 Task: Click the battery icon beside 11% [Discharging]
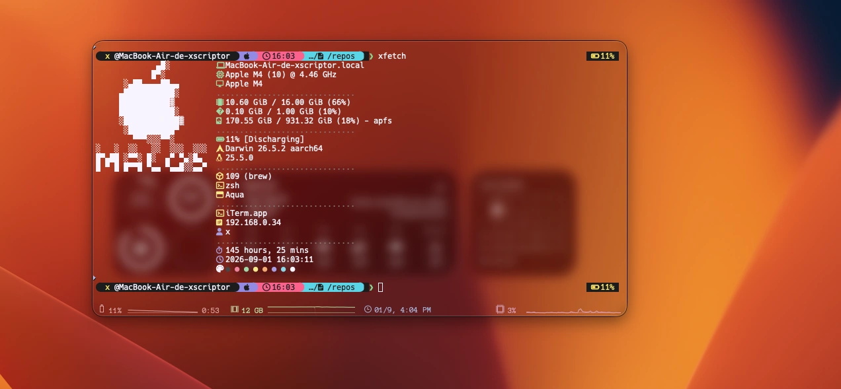(220, 139)
